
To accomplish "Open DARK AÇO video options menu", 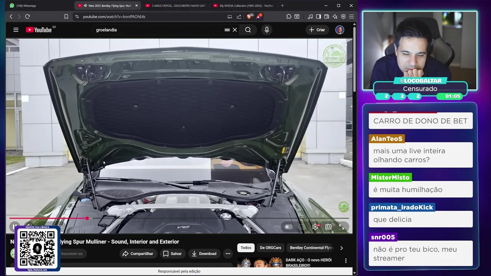I will tap(346, 261).
